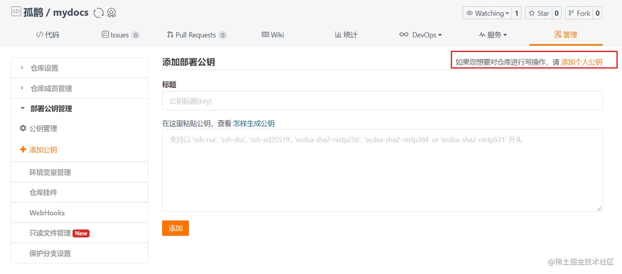Expand the 仓库成员管理 section

[x=79, y=88]
